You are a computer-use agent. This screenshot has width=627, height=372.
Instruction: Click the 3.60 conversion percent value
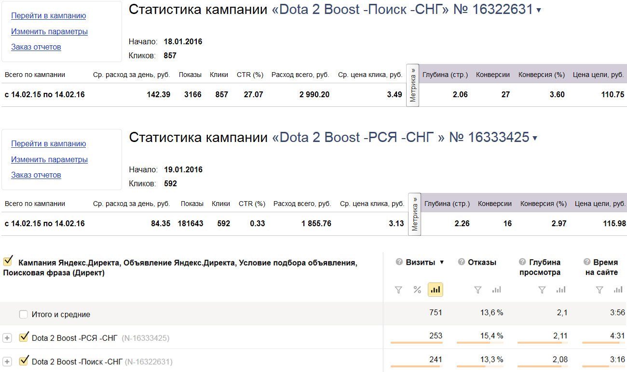point(557,95)
